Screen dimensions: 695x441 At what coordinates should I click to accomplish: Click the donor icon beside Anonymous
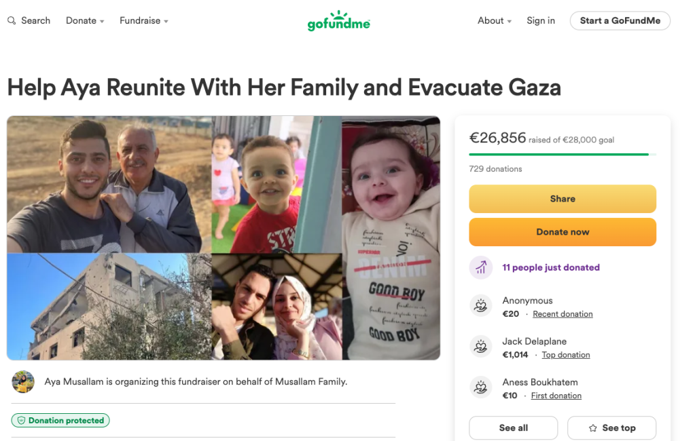click(481, 307)
